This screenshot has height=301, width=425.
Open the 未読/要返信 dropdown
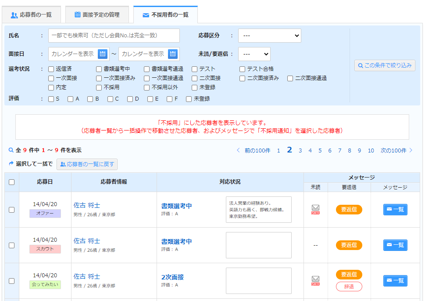[x=254, y=54]
